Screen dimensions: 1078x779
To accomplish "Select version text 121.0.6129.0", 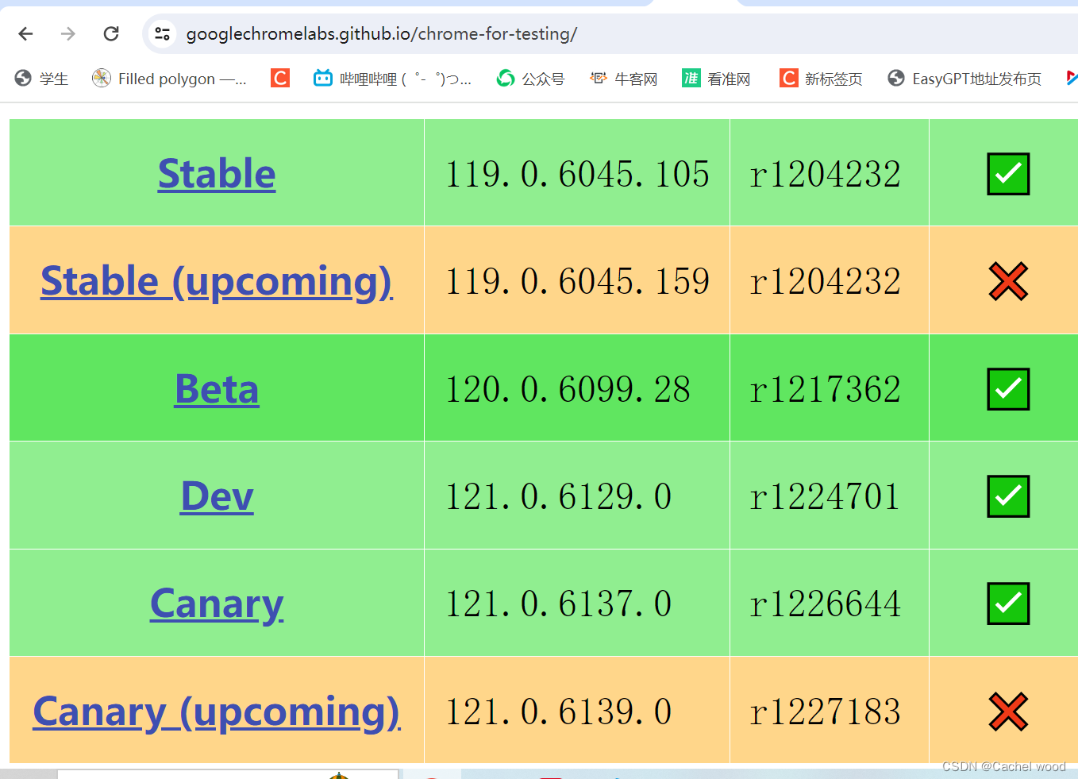I will coord(558,496).
